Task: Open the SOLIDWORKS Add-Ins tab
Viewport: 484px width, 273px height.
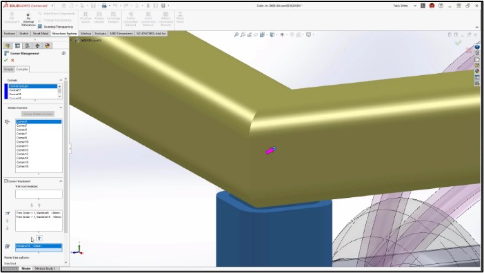Action: pos(151,33)
